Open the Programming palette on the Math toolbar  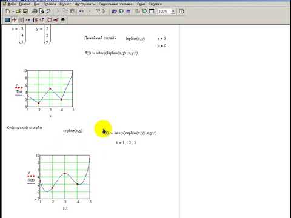pos(49,20)
